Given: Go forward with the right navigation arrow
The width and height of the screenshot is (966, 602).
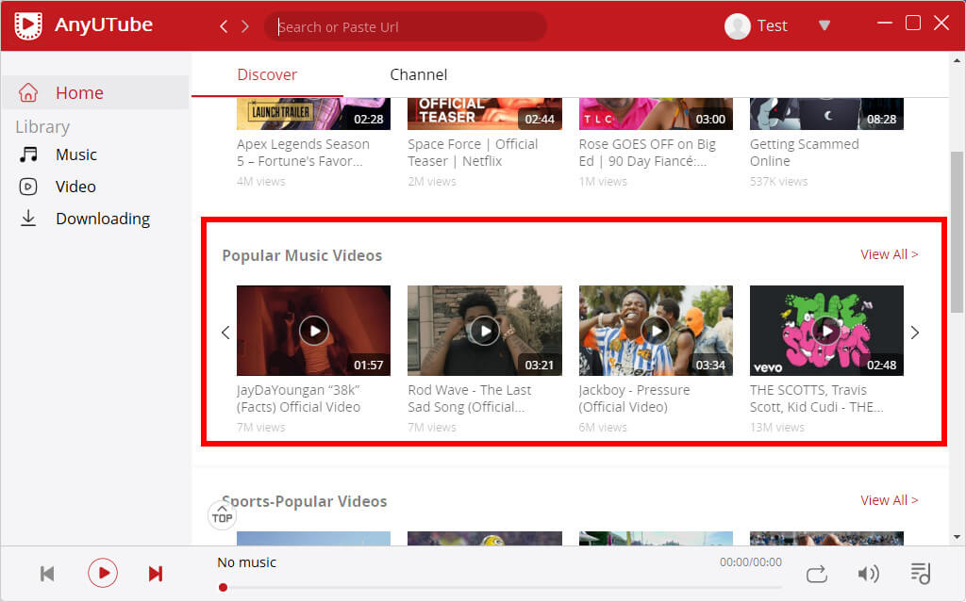Looking at the screenshot, I should coord(245,26).
